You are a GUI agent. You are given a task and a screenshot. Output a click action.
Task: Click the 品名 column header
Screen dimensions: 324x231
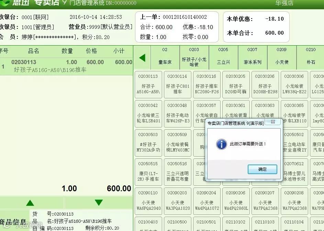tap(33, 51)
